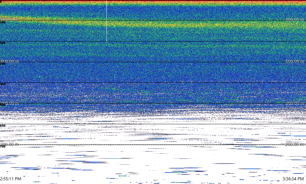Viewport: 306px width, 184px height.
Task: Click the 200 depth grid label
Action: point(3,43)
